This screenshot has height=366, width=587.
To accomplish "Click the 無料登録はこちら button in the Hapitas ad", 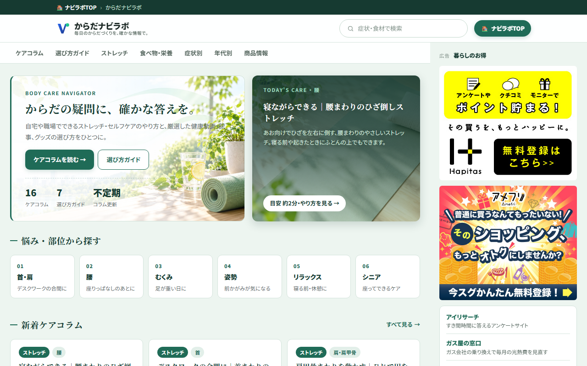I will coord(533,156).
